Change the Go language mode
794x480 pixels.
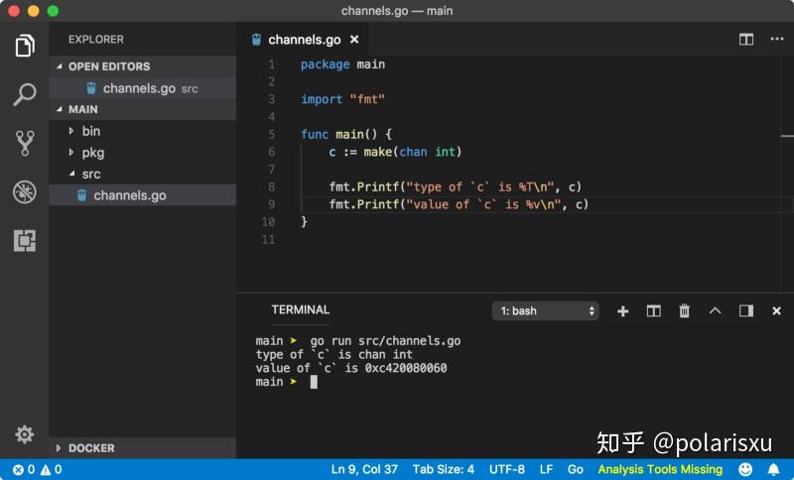click(x=575, y=469)
